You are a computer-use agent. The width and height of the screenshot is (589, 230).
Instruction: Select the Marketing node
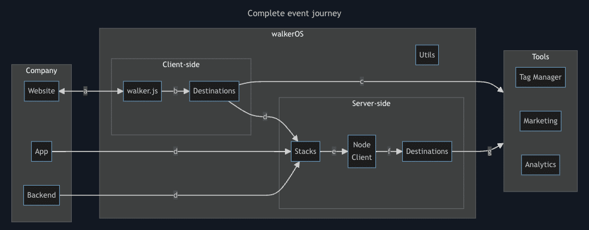tap(540, 121)
